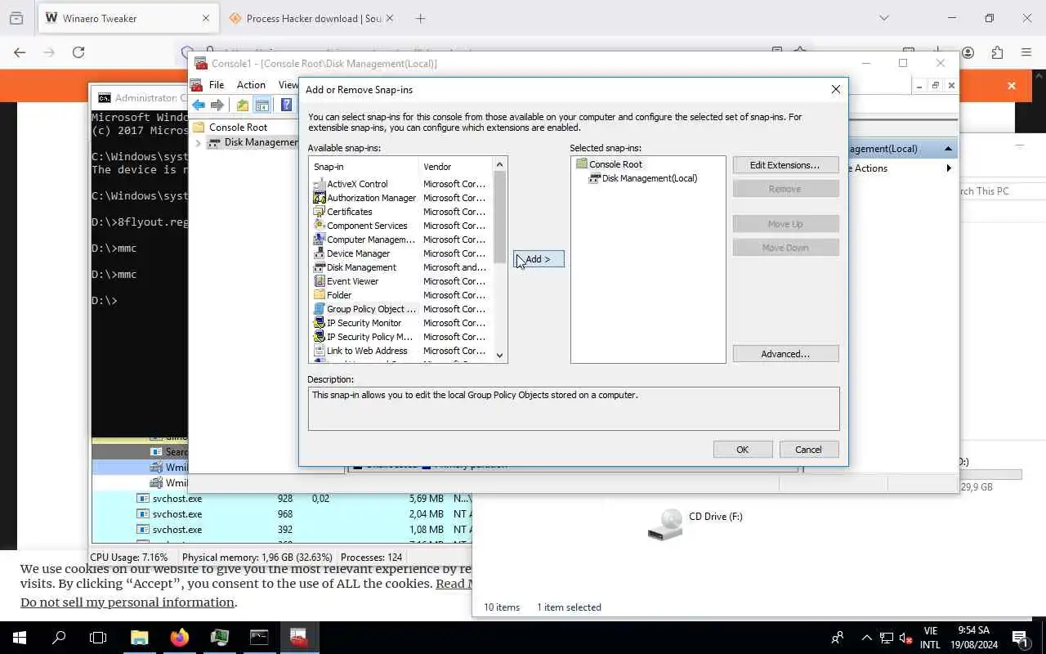
Task: Select Component Services snap-in icon
Action: click(320, 226)
